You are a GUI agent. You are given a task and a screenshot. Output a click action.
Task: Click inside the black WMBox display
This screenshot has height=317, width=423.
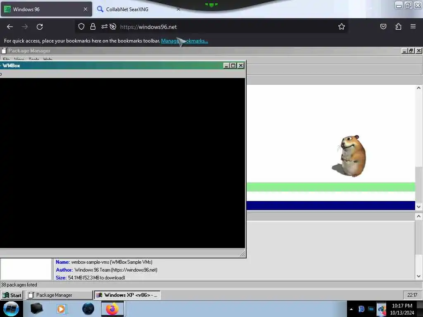122,163
